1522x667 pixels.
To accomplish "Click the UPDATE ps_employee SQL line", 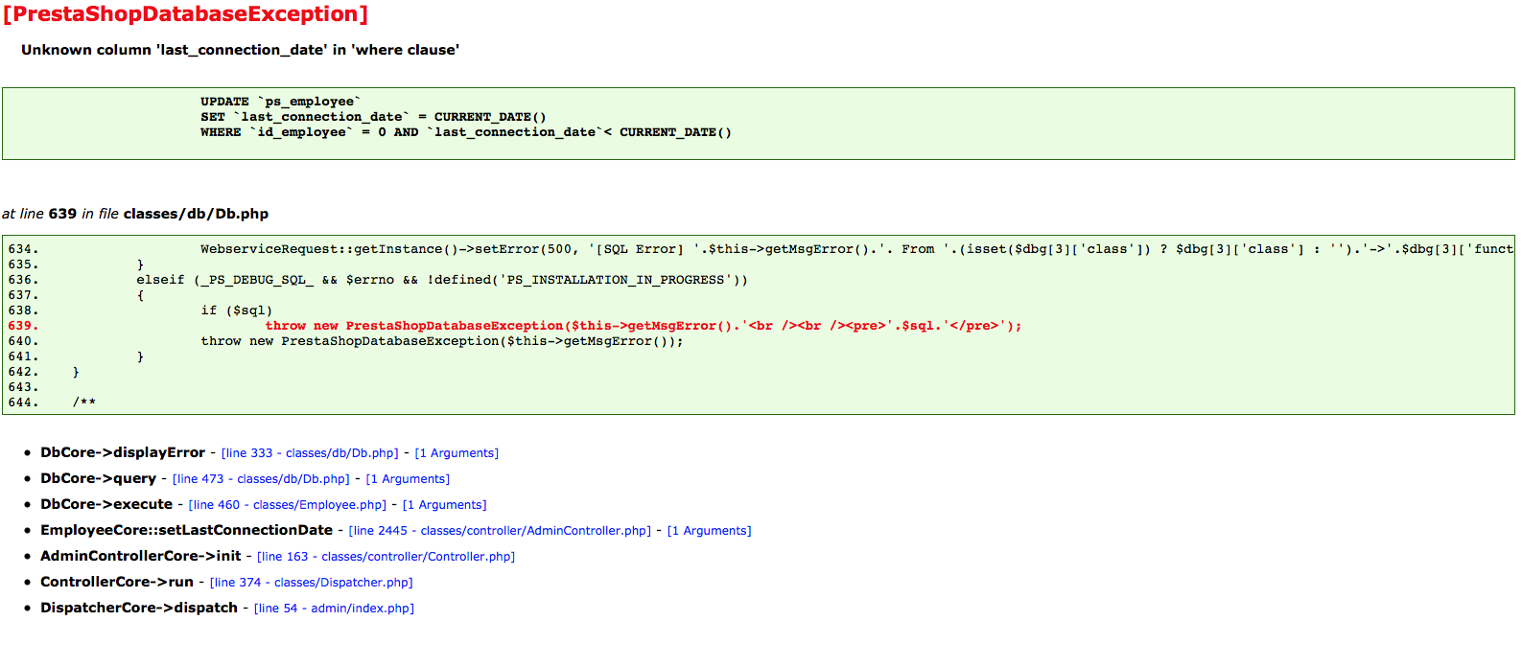I will point(281,102).
